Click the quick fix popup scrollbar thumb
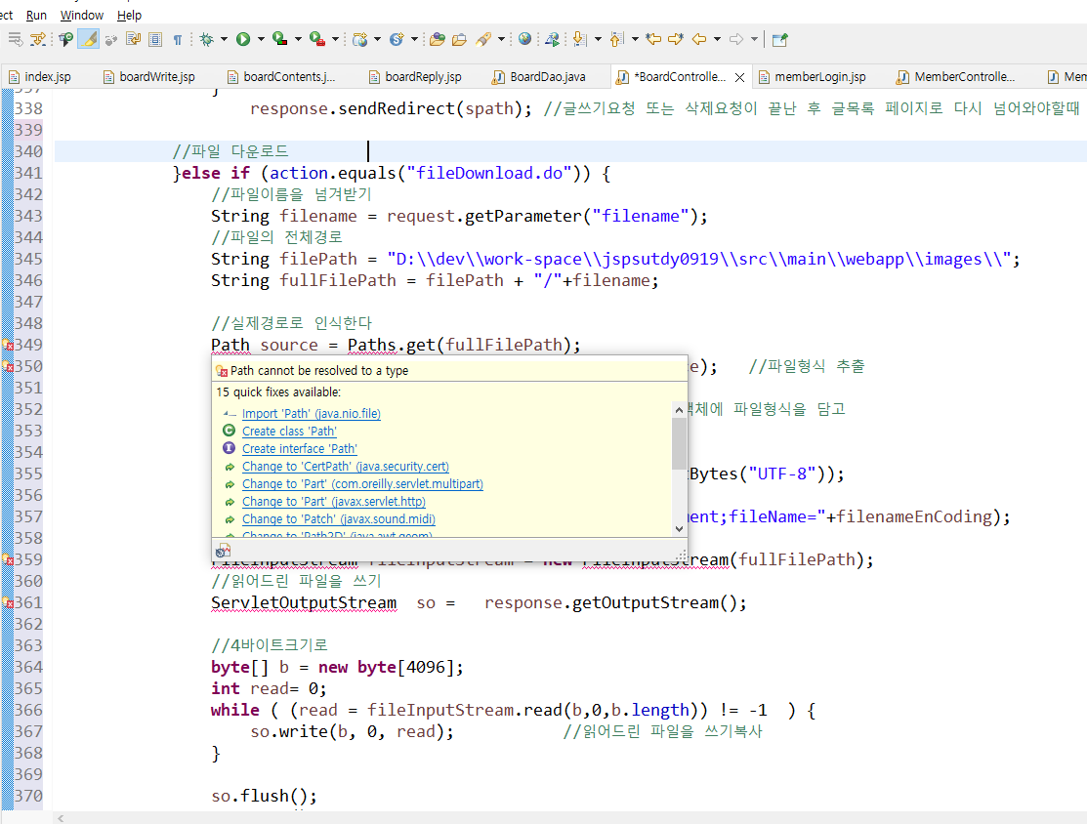1087x824 pixels. (679, 443)
